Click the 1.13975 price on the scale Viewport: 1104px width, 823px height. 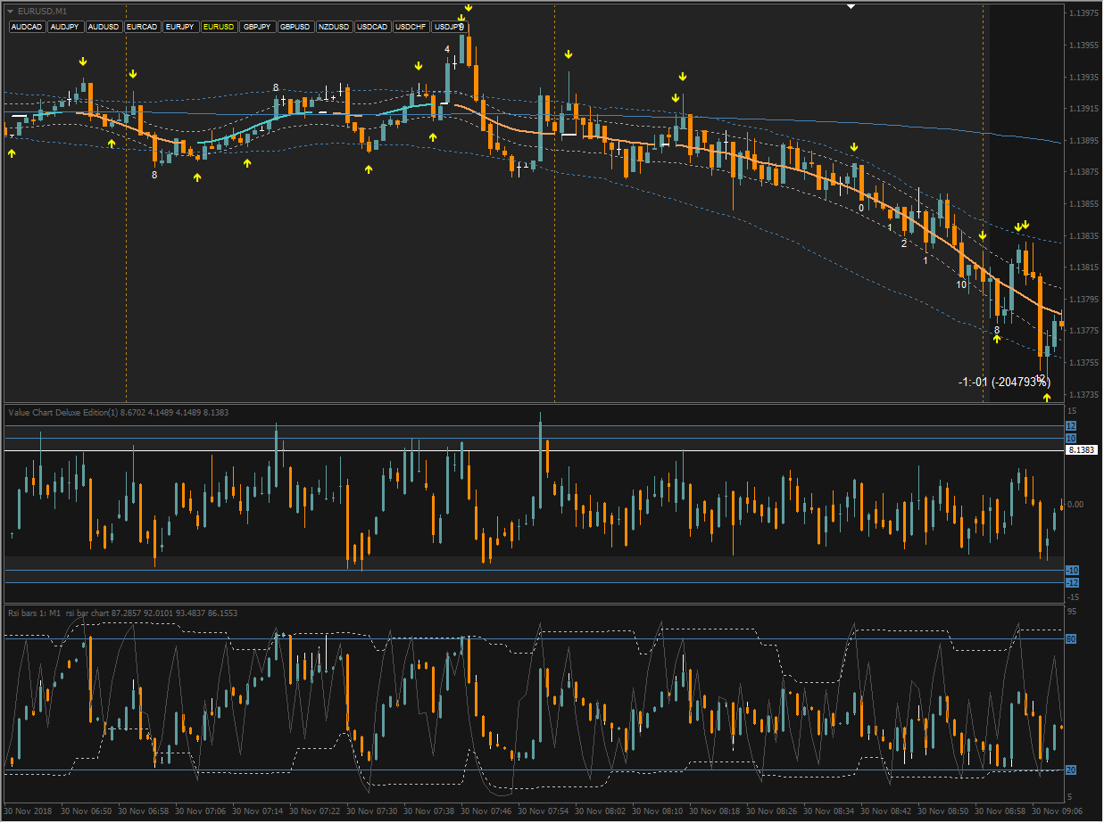coord(1084,13)
